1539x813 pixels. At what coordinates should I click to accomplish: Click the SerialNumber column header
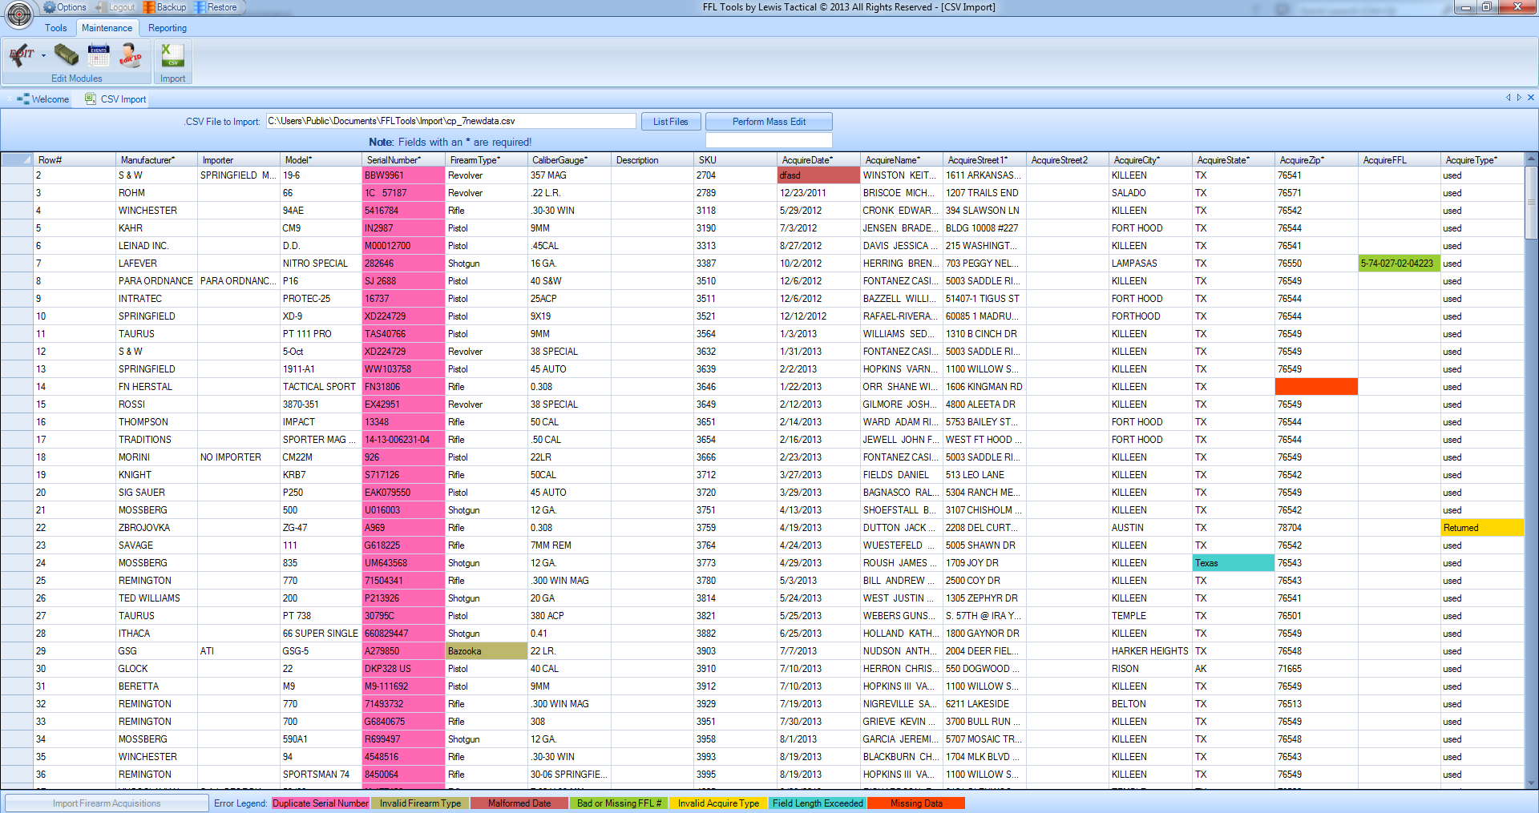click(x=403, y=160)
